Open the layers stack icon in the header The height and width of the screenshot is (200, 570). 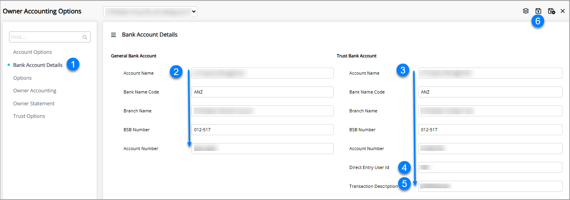[x=526, y=11]
